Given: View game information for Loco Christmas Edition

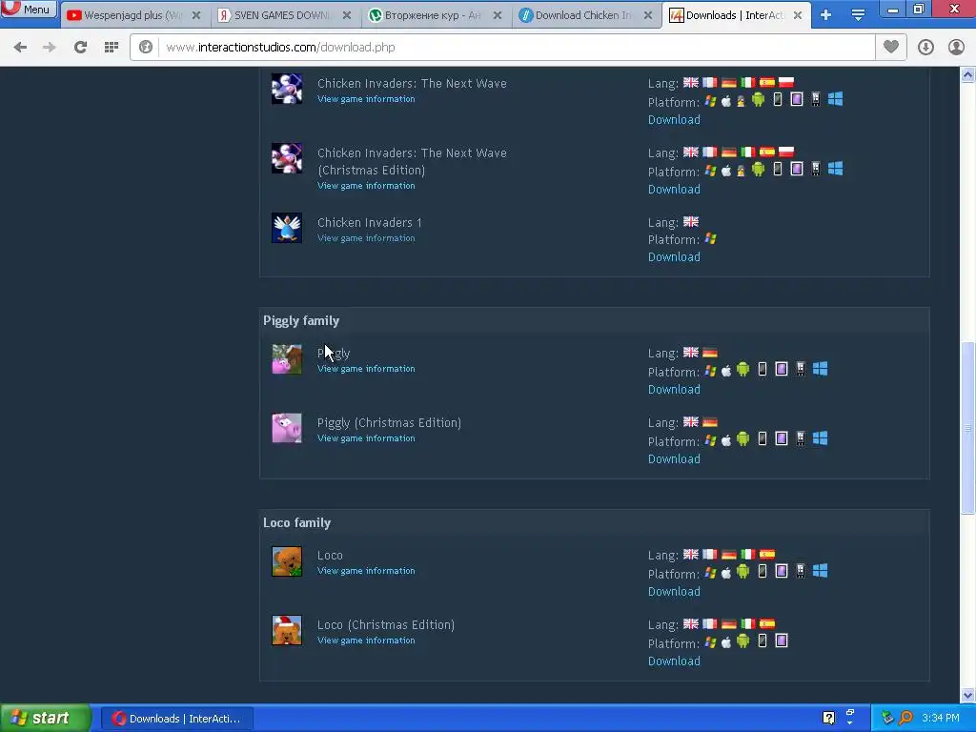Looking at the screenshot, I should click(x=366, y=641).
